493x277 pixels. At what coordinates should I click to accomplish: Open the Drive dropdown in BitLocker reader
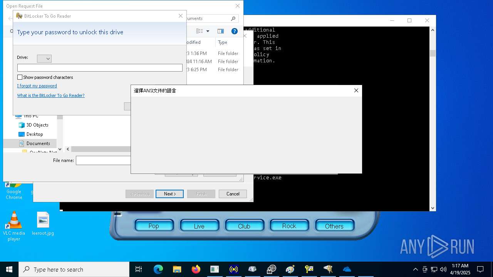pos(44,58)
